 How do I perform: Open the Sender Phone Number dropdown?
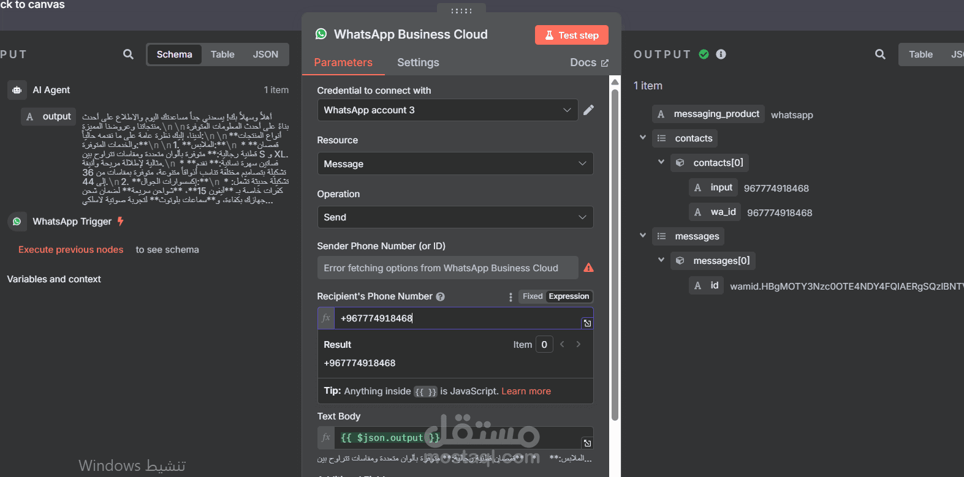(x=447, y=268)
